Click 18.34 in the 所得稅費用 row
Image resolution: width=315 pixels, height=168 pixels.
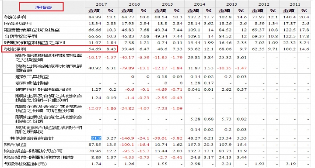click(x=95, y=24)
